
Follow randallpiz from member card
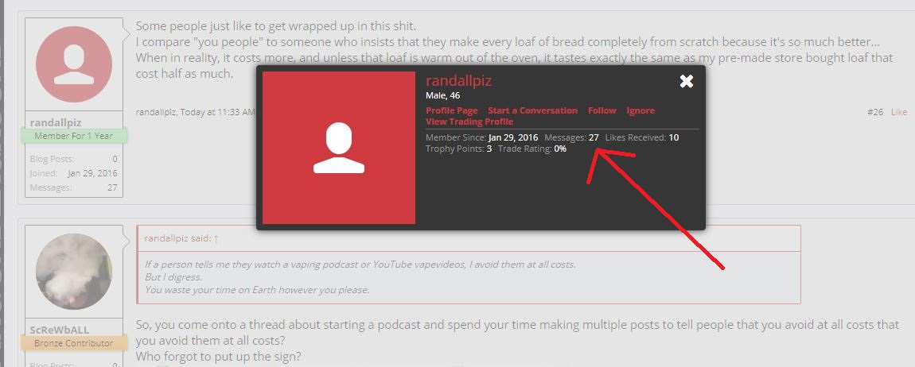click(x=602, y=110)
